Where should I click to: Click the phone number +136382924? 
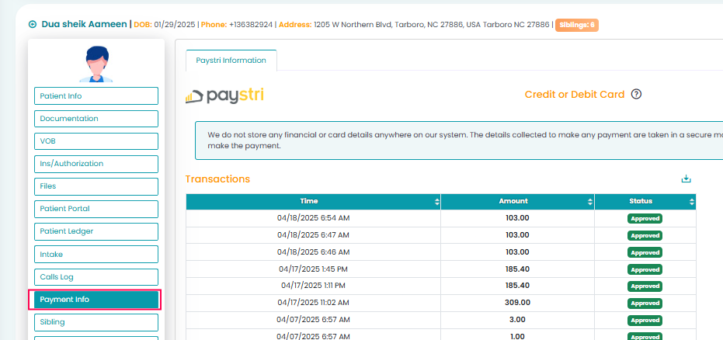coord(251,25)
